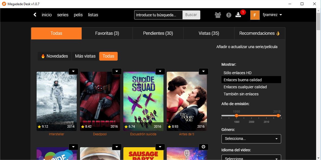This screenshot has height=160, width=321.
Task: Open the Escuadrón suicida title link
Action: coord(143,134)
